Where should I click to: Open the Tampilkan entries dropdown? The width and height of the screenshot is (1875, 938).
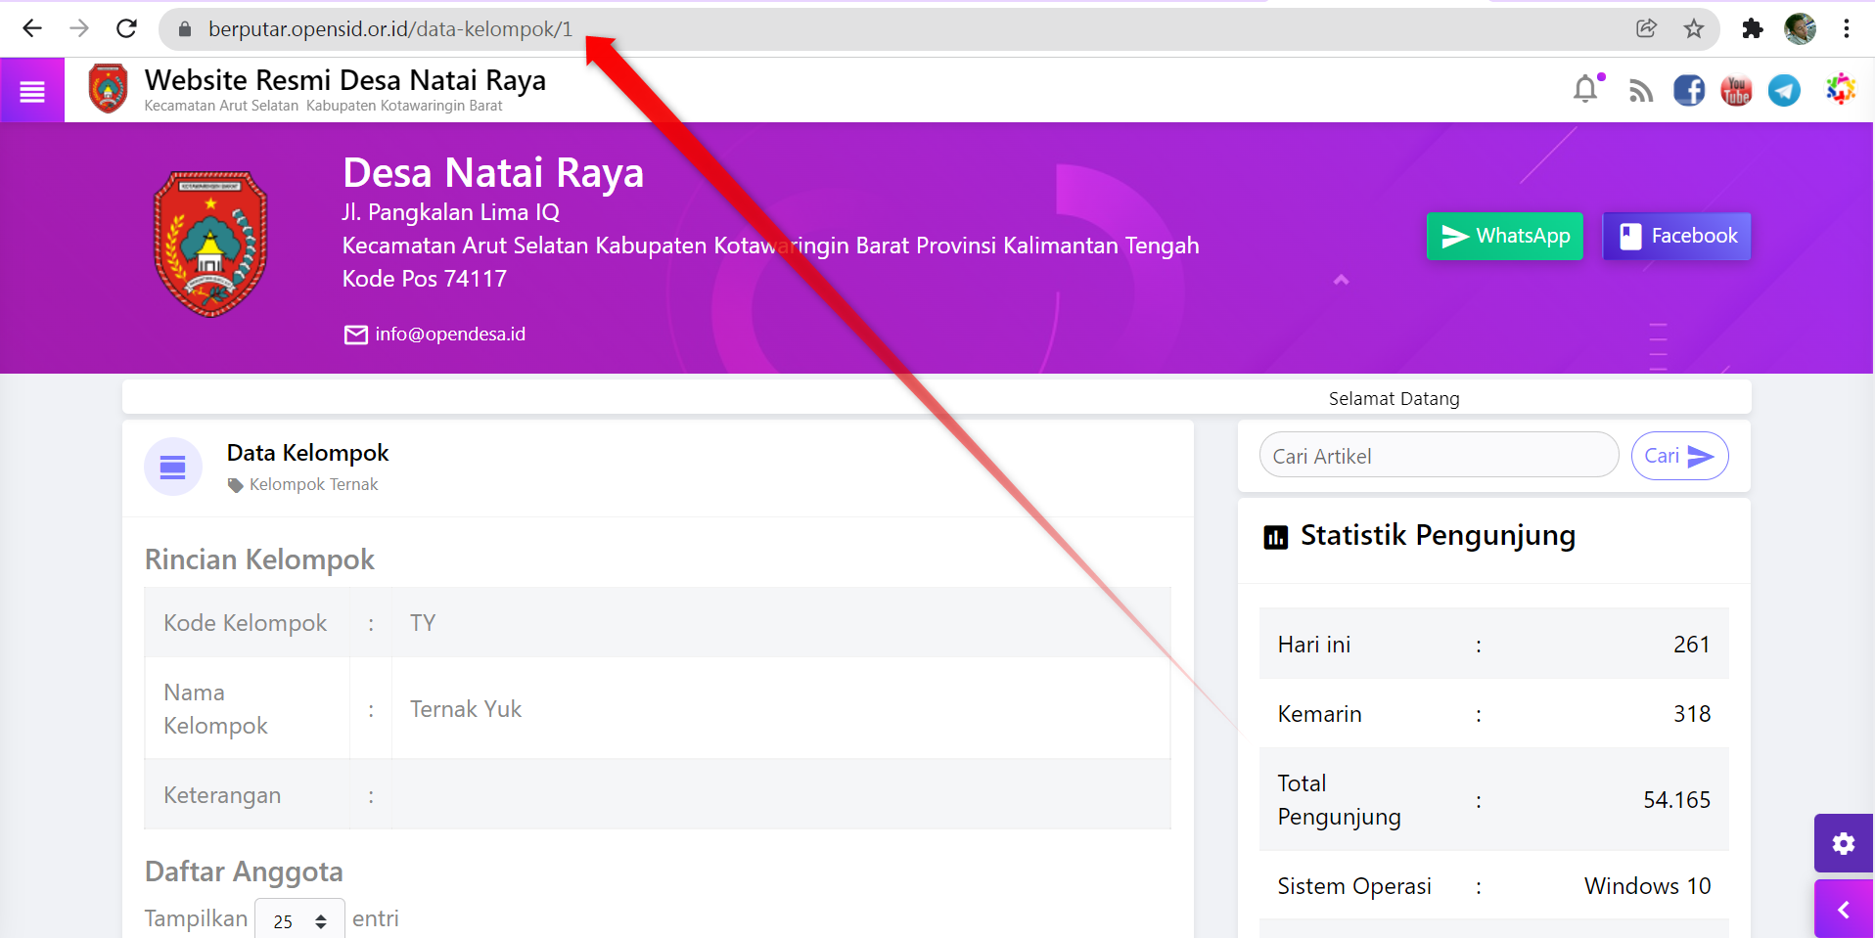click(299, 920)
